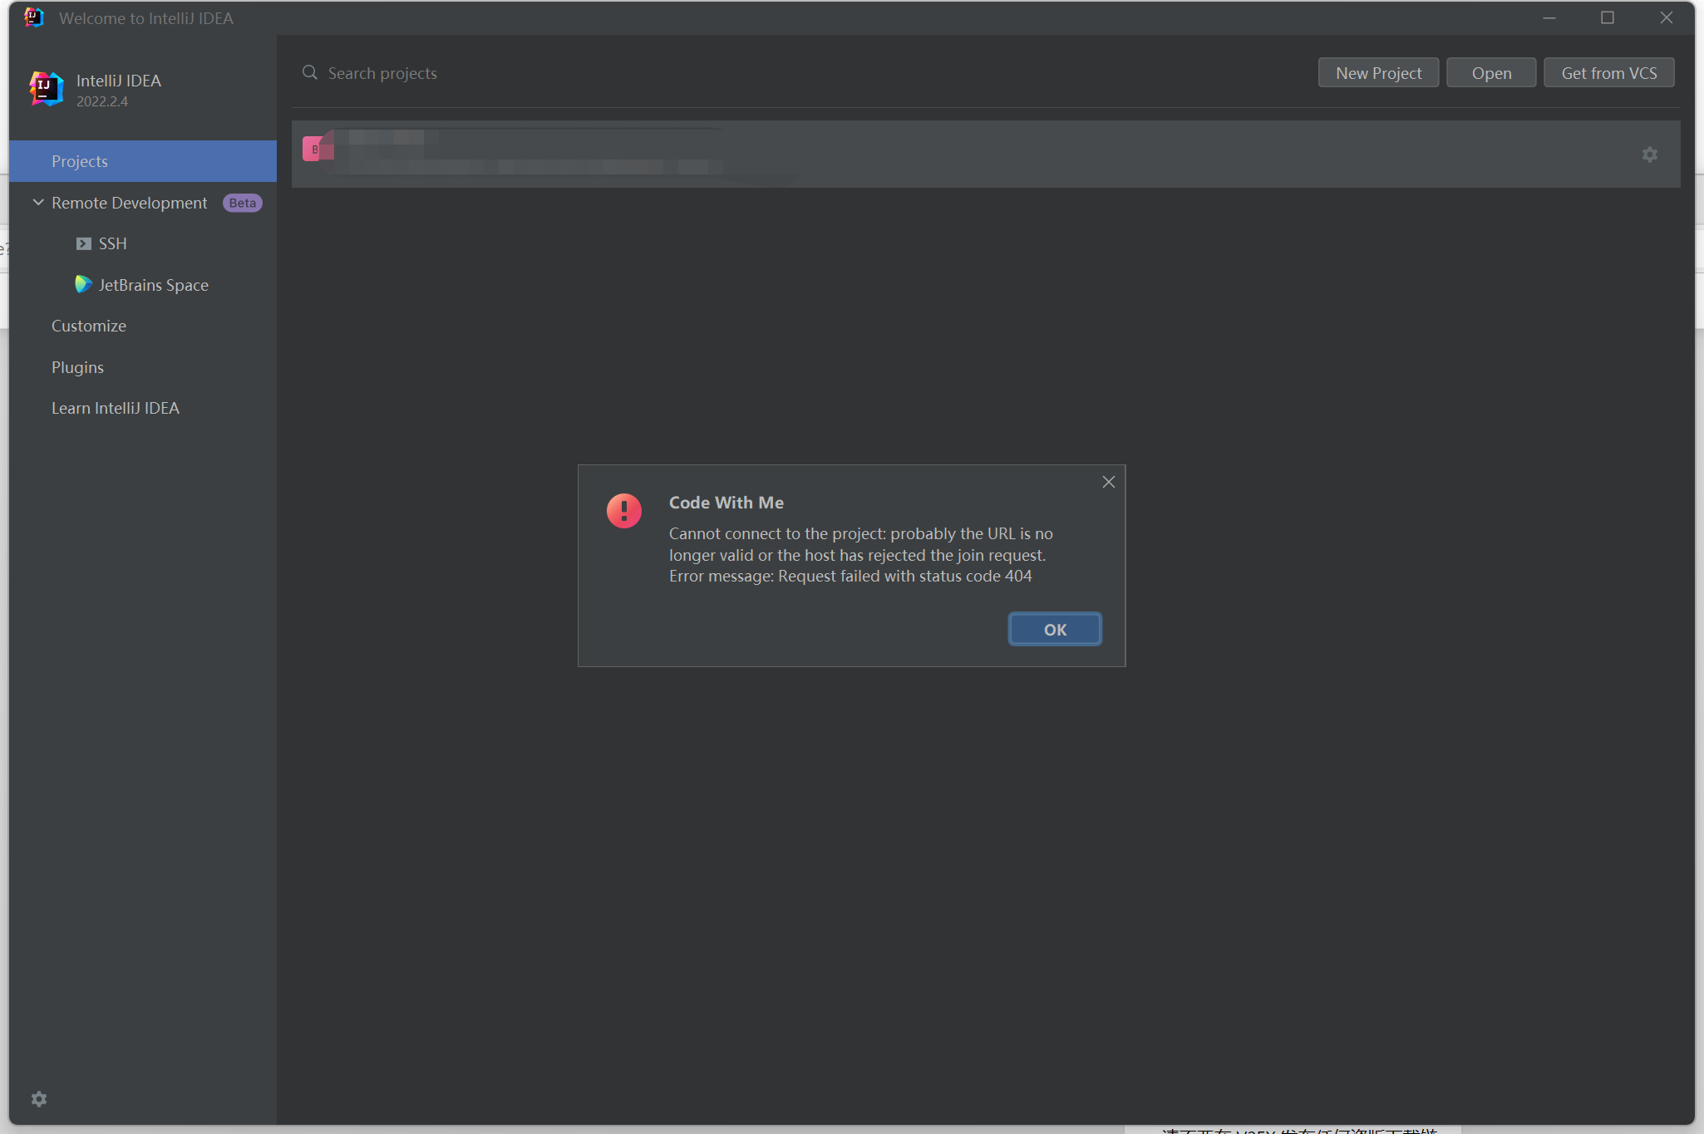1704x1134 pixels.
Task: Select Projects in the sidebar
Action: [x=143, y=161]
